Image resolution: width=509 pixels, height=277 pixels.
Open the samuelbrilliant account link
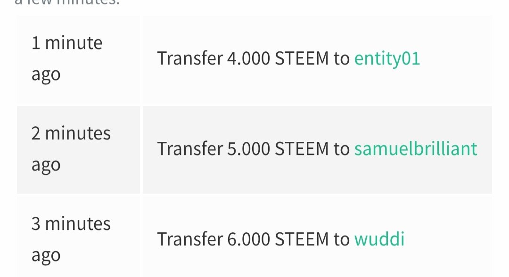[x=416, y=149]
